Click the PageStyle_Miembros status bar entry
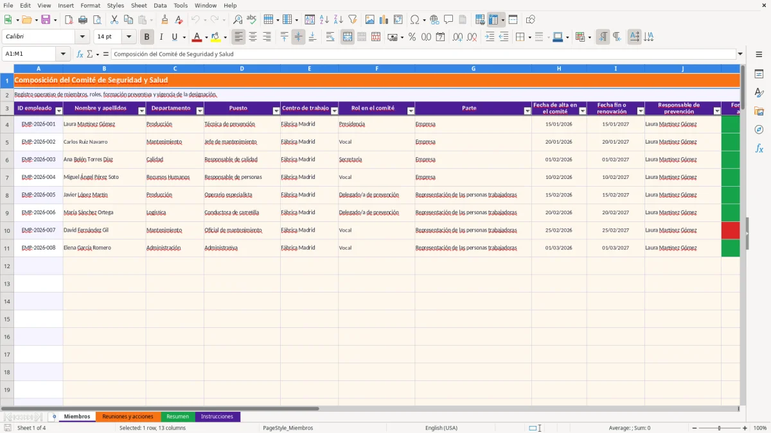The width and height of the screenshot is (771, 433). [x=288, y=428]
